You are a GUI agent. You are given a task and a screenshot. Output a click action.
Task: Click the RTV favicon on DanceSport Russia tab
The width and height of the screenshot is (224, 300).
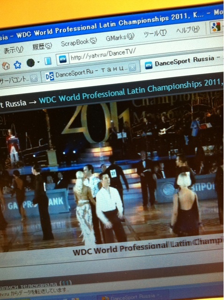[x=148, y=66]
